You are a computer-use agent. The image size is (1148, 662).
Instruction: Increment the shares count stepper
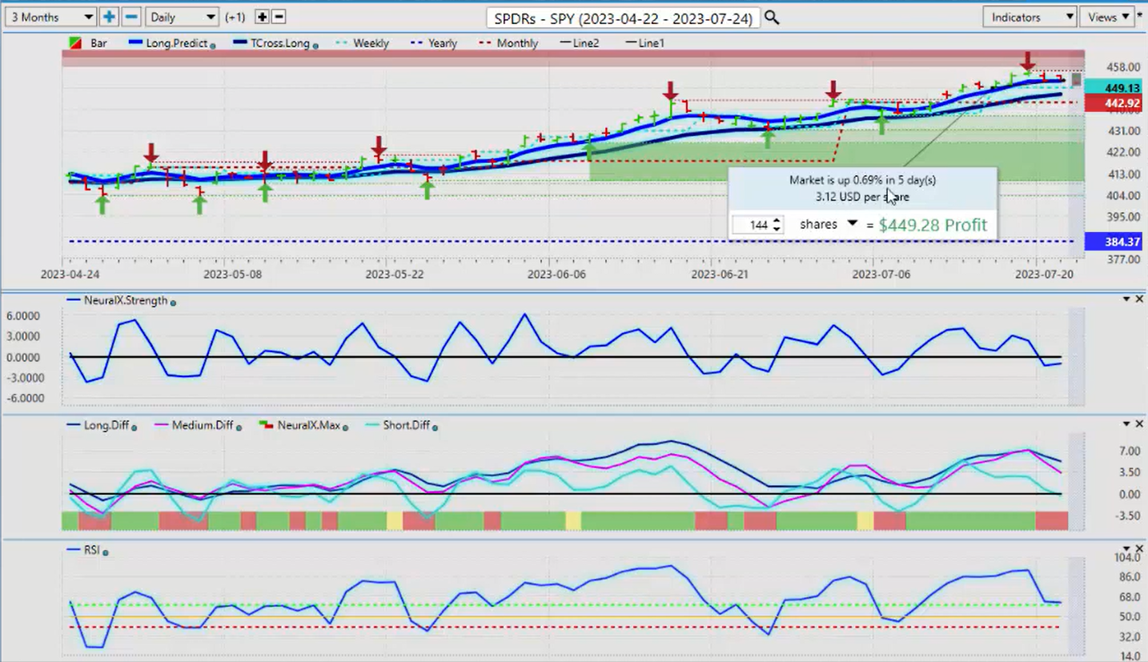[x=777, y=221]
